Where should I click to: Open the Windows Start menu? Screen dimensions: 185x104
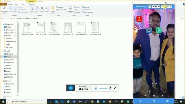pyautogui.click(x=3, y=102)
